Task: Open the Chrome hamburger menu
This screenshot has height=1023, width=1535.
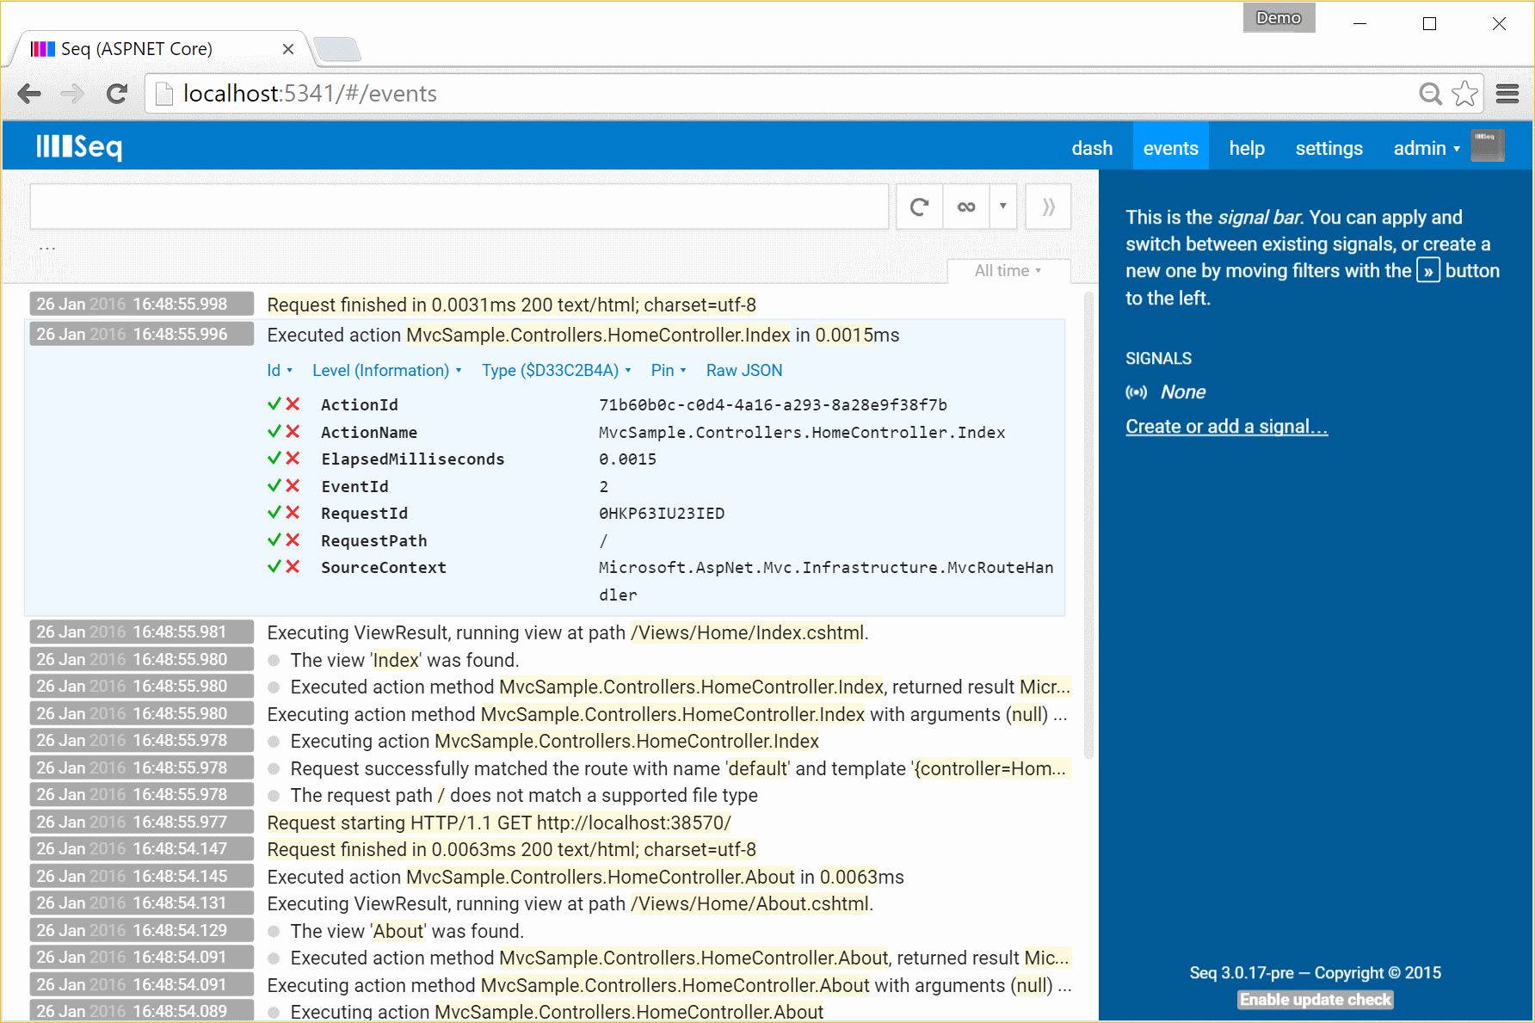Action: 1507,93
